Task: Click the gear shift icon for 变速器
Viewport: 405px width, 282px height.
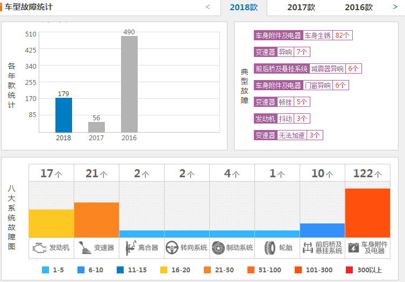Action: tap(84, 248)
